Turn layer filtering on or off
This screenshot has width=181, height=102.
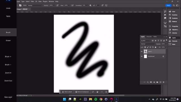(x=167, y=40)
